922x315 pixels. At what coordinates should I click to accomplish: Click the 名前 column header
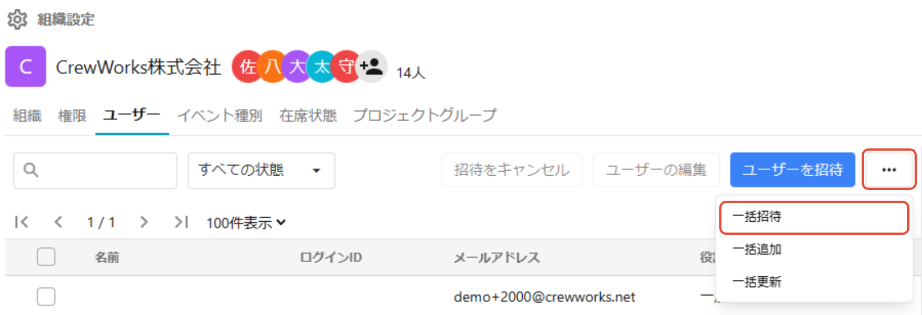pyautogui.click(x=107, y=258)
